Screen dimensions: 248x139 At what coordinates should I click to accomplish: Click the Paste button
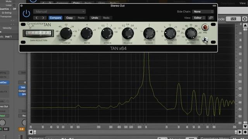(x=81, y=18)
